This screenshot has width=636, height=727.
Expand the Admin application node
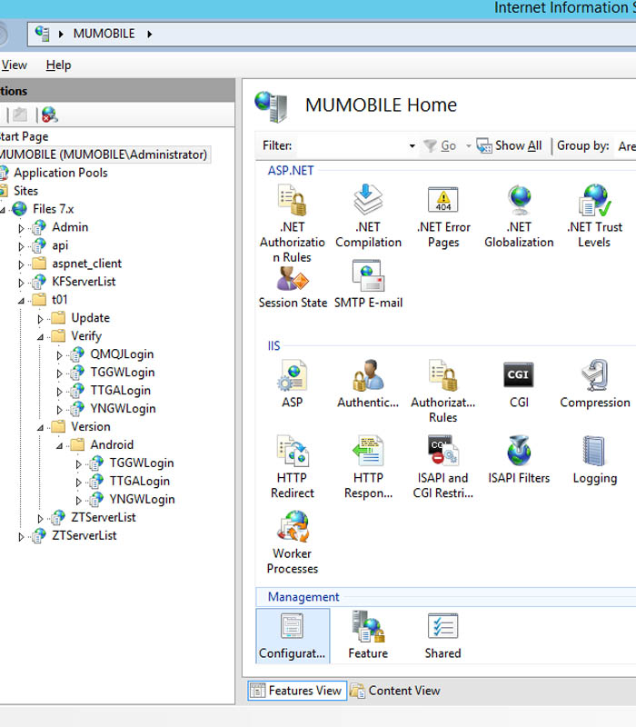click(21, 228)
